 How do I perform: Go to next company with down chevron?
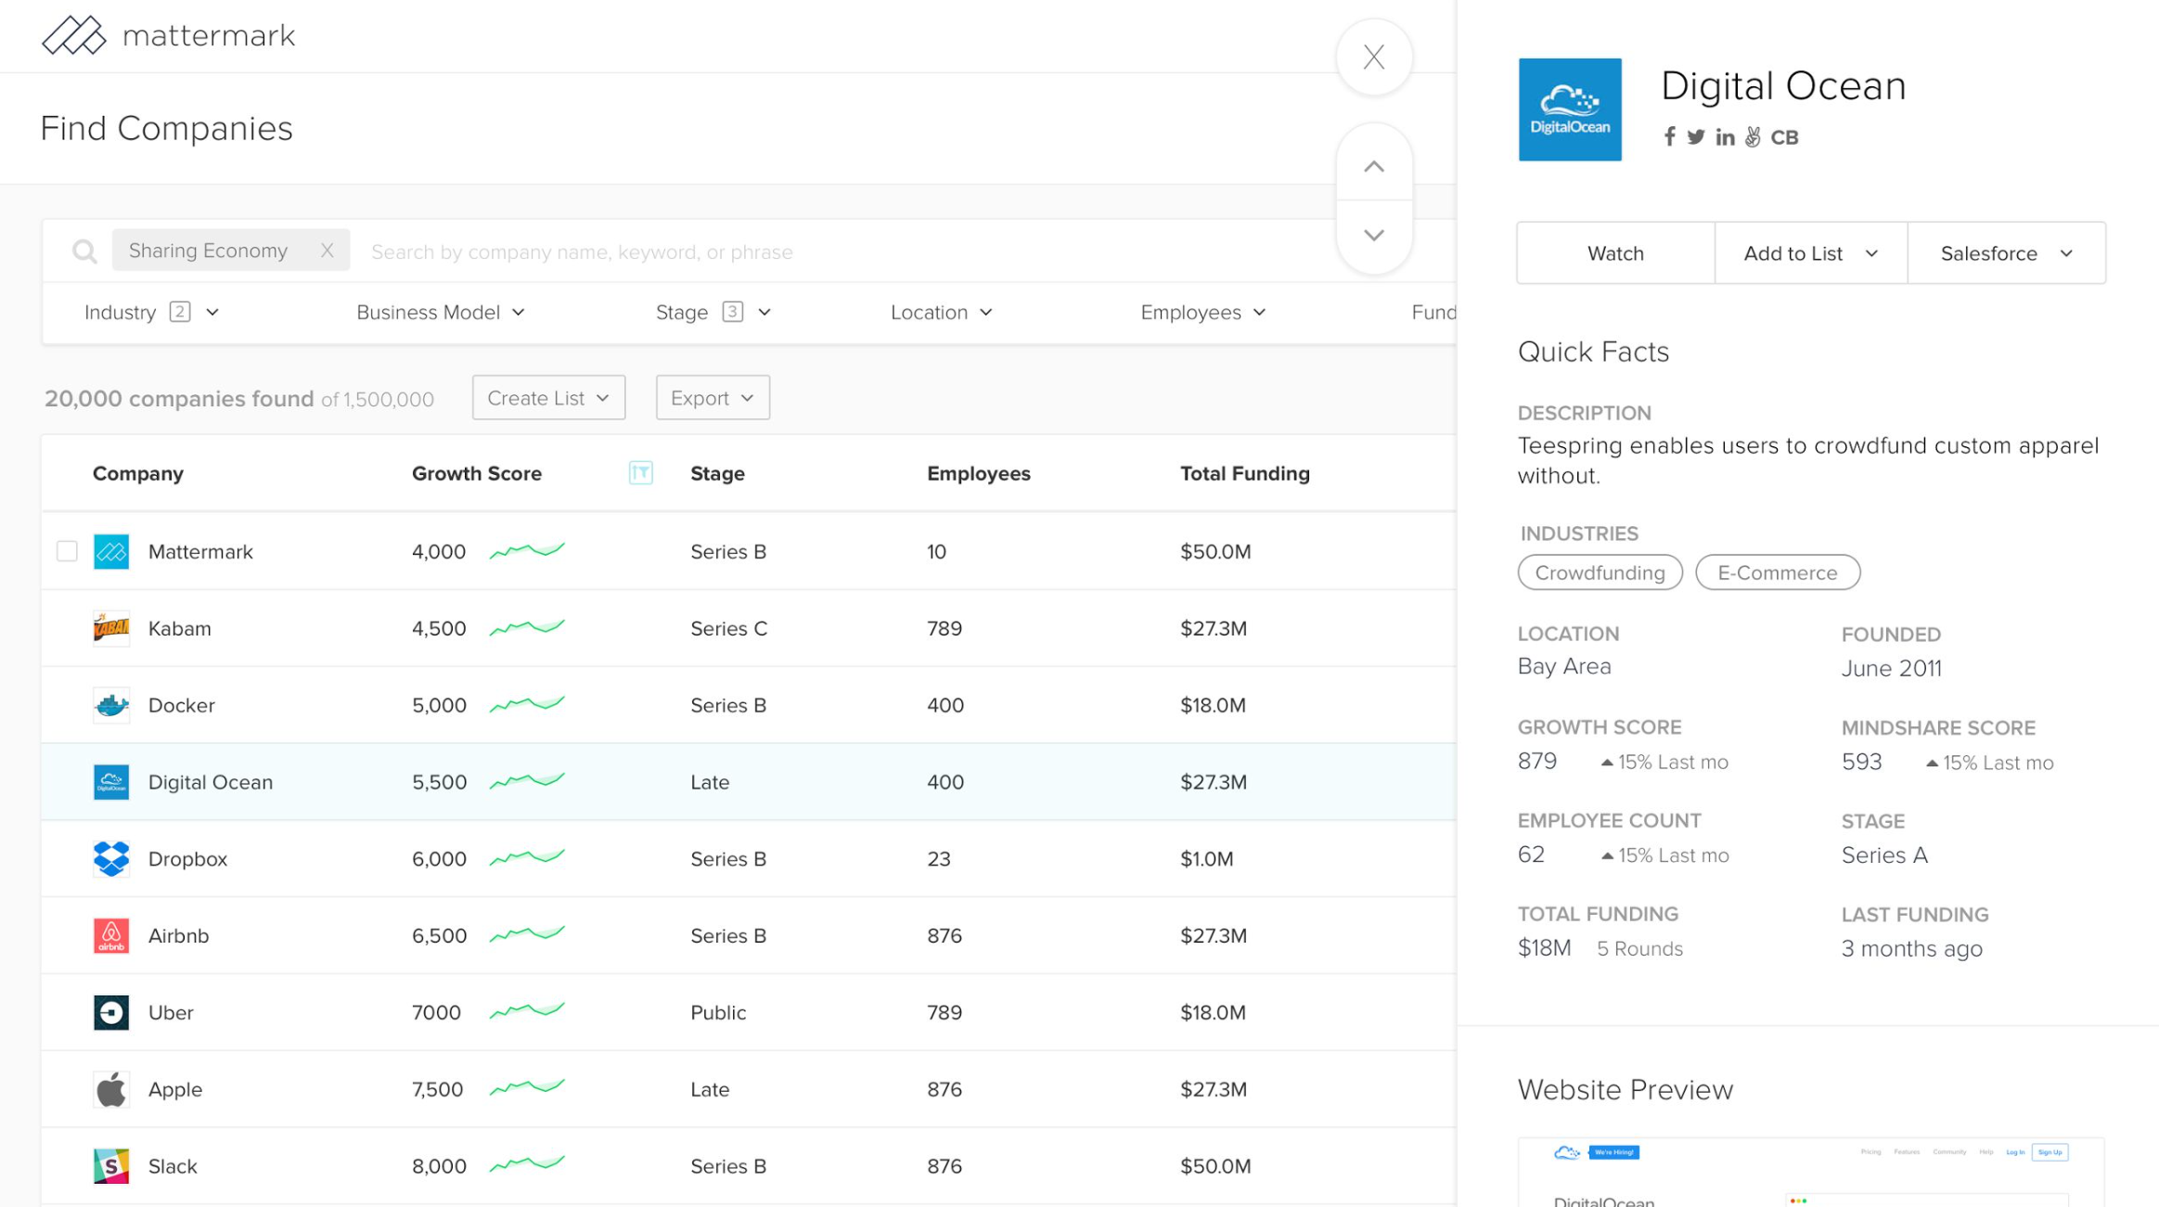1373,235
